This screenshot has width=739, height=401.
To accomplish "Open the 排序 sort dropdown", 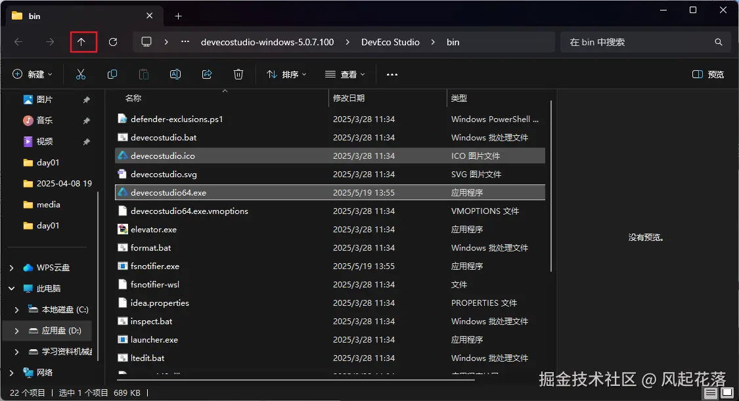I will click(x=286, y=74).
